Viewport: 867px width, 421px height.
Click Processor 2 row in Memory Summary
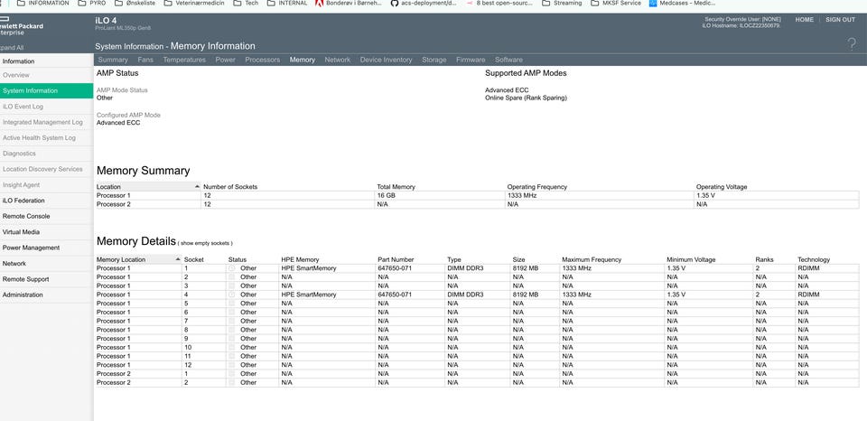477,205
